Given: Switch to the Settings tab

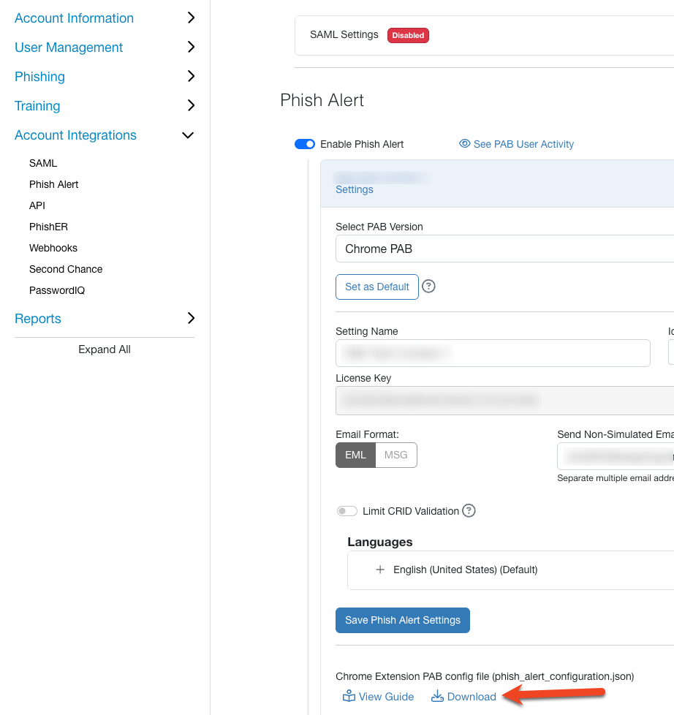Looking at the screenshot, I should click(354, 189).
